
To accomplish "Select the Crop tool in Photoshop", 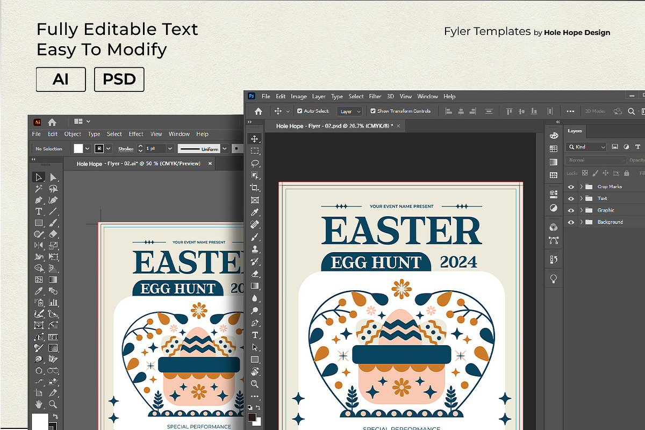I will point(255,188).
